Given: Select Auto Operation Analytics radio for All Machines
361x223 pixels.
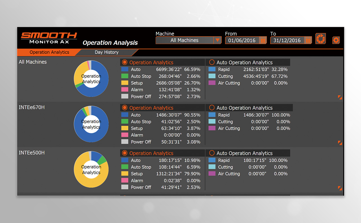Looking at the screenshot, I should pyautogui.click(x=212, y=62).
